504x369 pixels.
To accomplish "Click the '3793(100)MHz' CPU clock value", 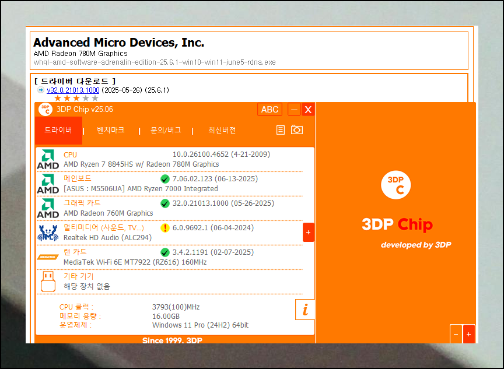I will point(176,307).
